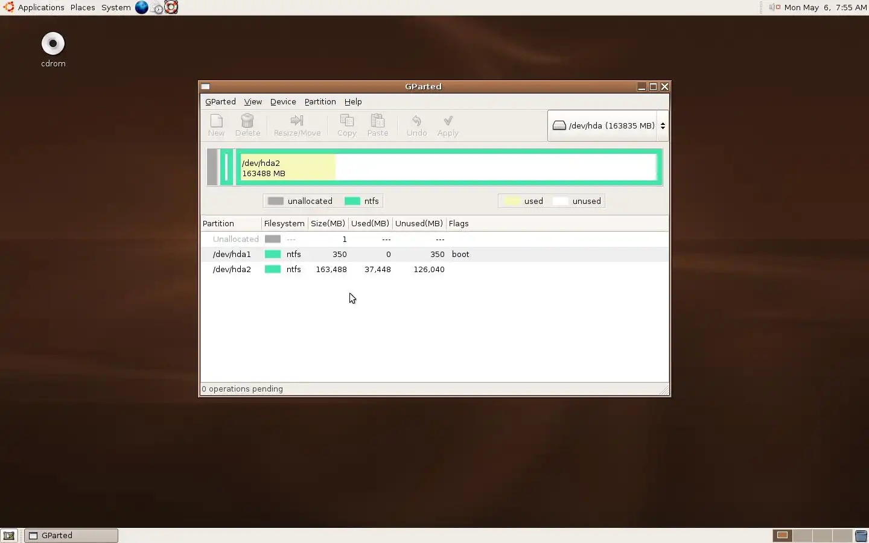Select the gray unallocated block in disk graphic
The image size is (869, 543).
(212, 167)
